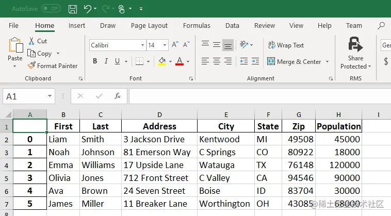
Task: Open text Orientation icon
Action: click(244, 45)
